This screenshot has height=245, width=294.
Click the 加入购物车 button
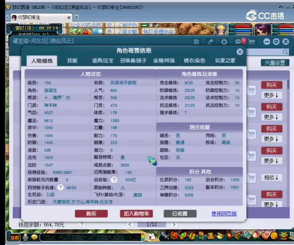pos(136,214)
